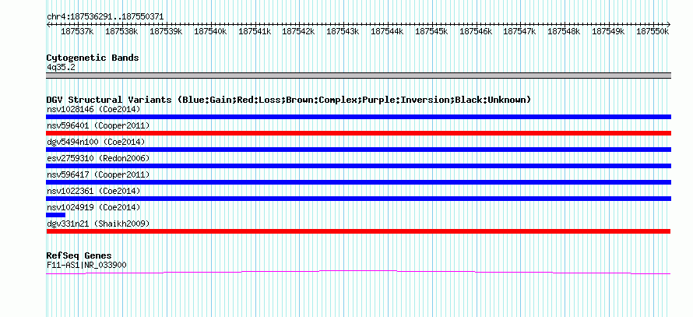Click the 187546k ruler mark
The height and width of the screenshot is (317, 693).
(476, 31)
